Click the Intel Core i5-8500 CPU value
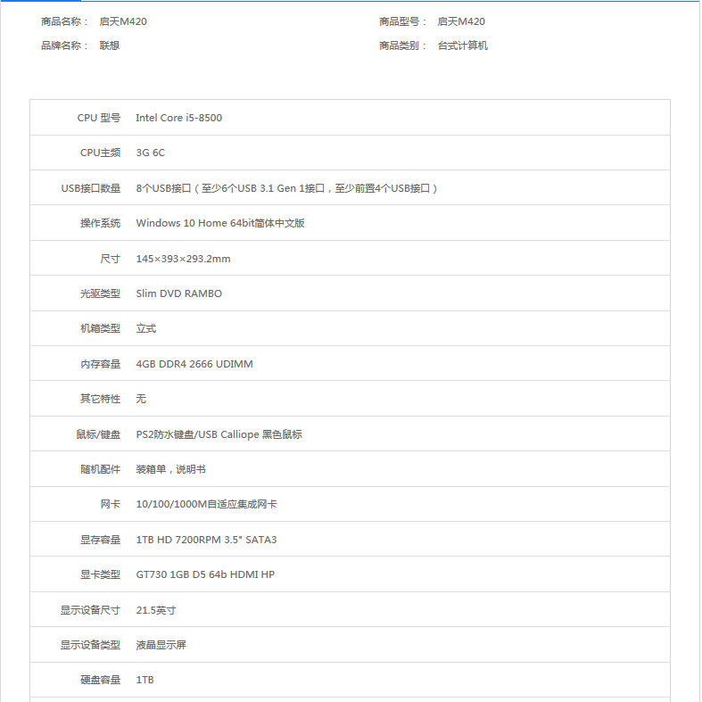Viewport: 702px width, 702px height. tap(178, 118)
